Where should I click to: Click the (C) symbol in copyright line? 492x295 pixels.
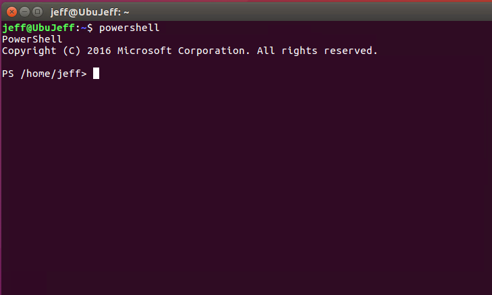pos(72,51)
